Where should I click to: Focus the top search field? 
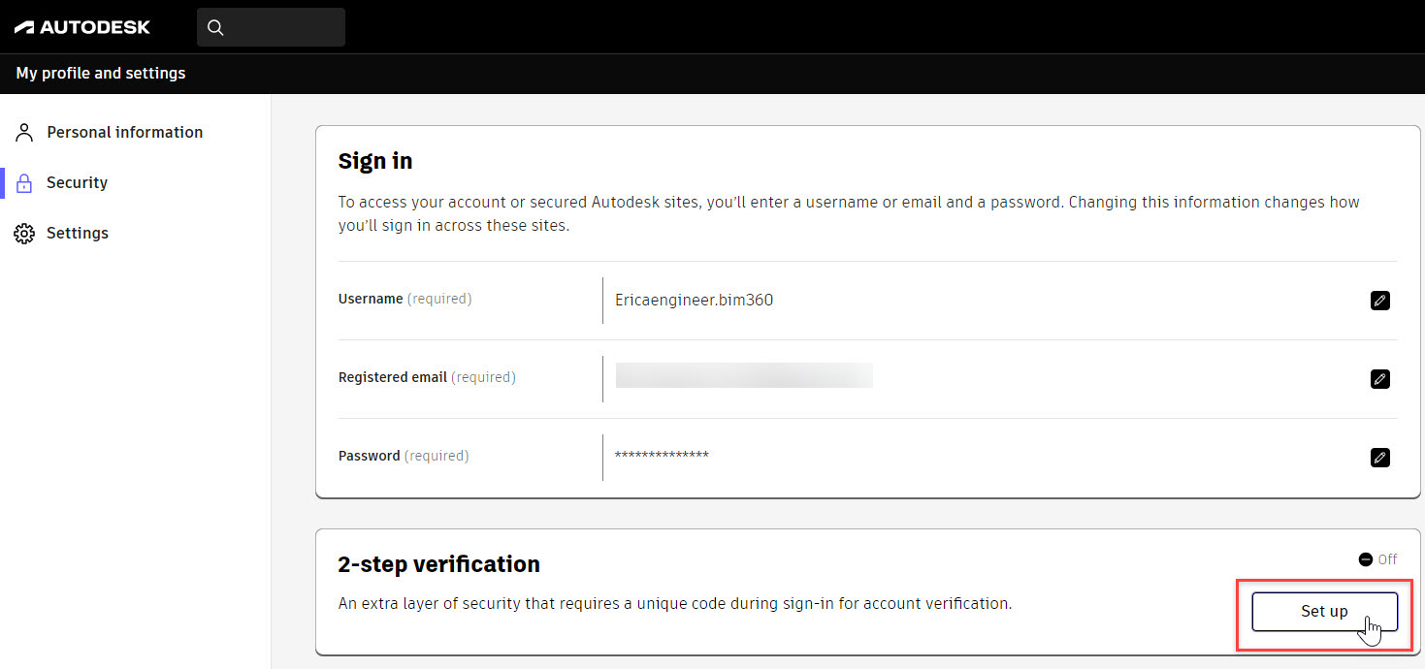pyautogui.click(x=271, y=27)
